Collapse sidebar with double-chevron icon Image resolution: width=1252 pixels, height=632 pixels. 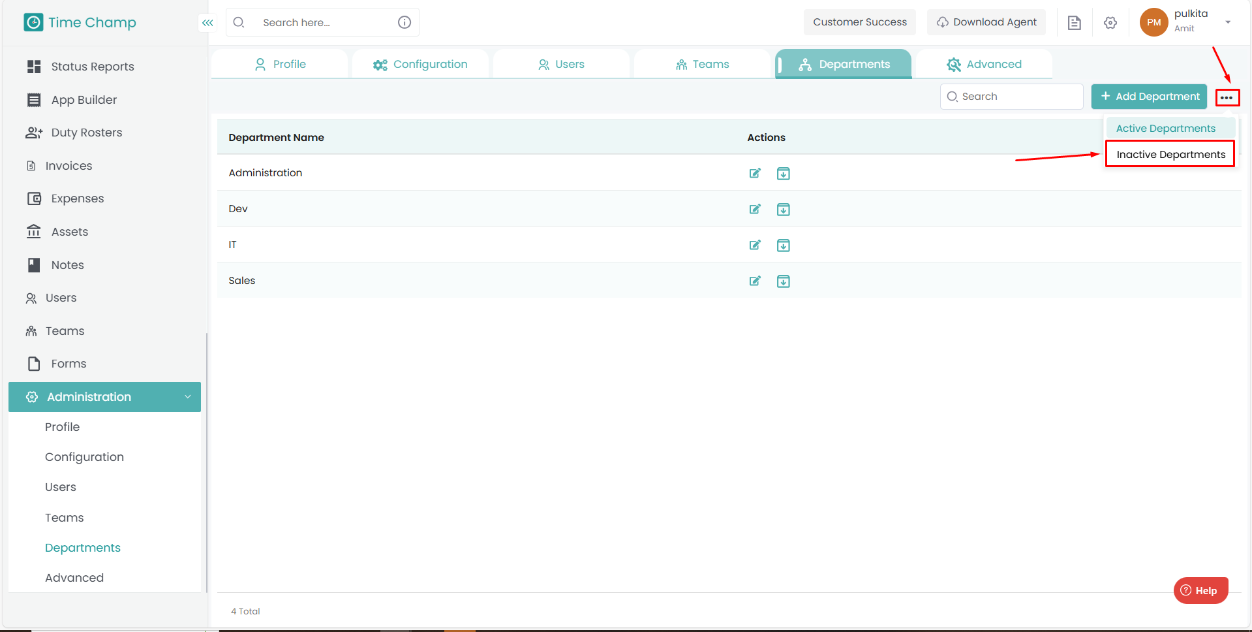(x=207, y=23)
